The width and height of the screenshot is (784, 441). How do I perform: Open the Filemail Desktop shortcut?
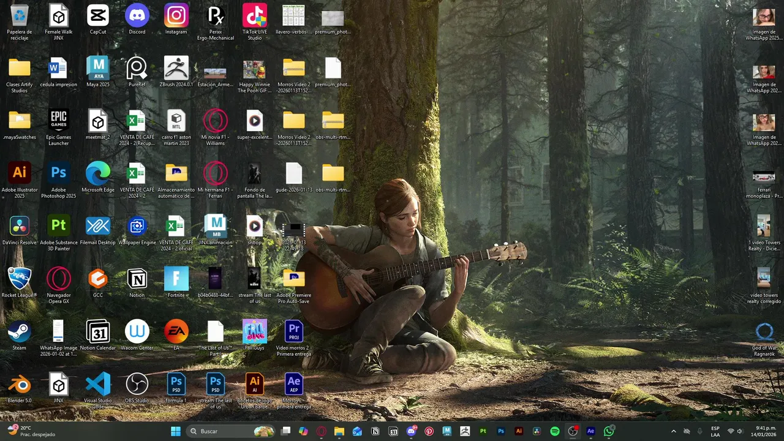click(98, 230)
